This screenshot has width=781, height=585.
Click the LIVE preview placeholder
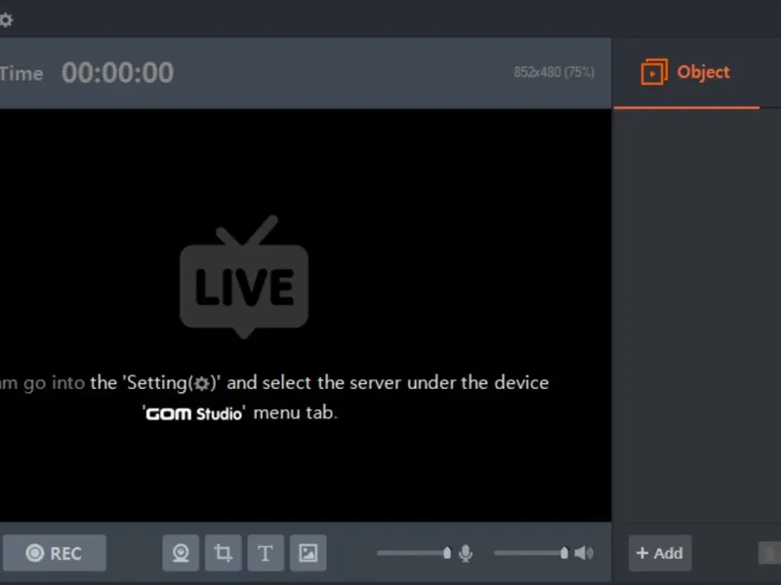244,277
